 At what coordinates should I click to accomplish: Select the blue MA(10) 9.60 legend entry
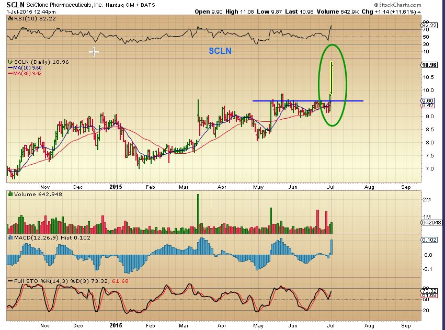pos(25,68)
